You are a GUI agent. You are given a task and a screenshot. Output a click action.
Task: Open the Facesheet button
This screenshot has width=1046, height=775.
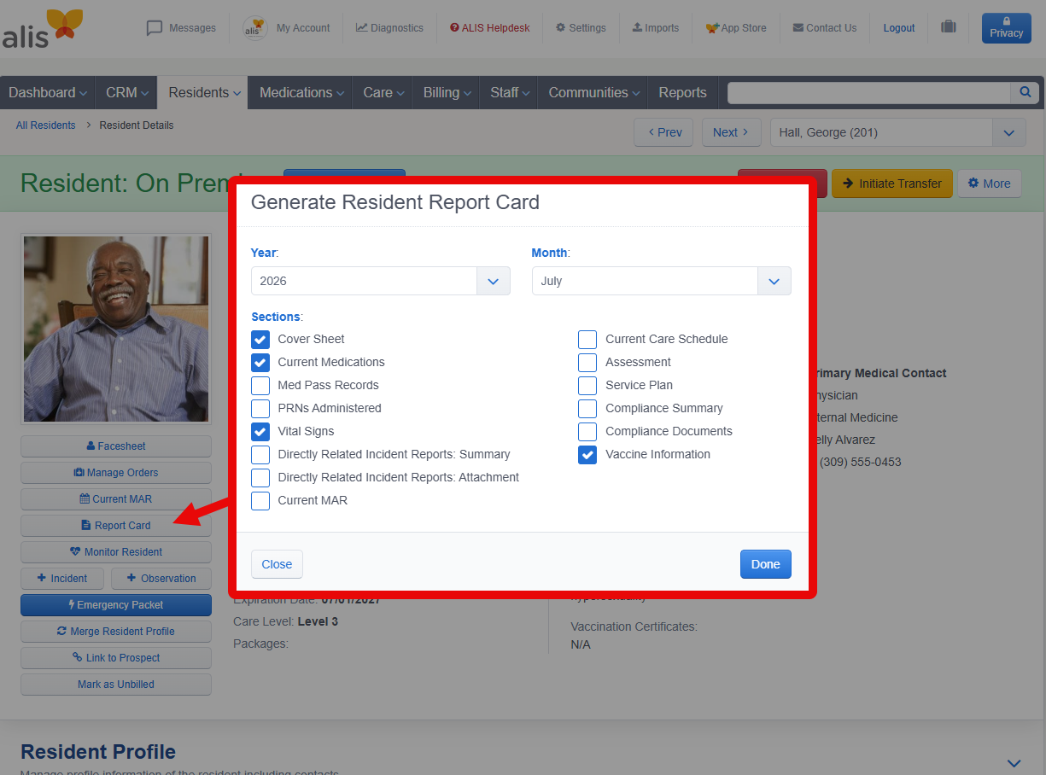116,446
